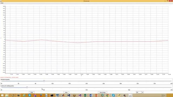Open the dark blue Visual Studio icon
Image resolution: width=173 pixels, height=97 pixels.
pyautogui.click(x=69, y=95)
